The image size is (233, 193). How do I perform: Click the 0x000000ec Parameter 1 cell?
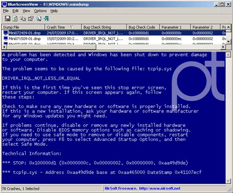pyautogui.click(x=172, y=39)
